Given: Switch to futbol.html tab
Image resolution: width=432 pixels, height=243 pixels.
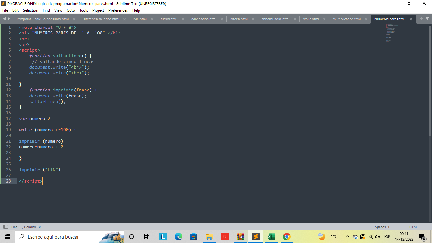Looking at the screenshot, I should 169,19.
